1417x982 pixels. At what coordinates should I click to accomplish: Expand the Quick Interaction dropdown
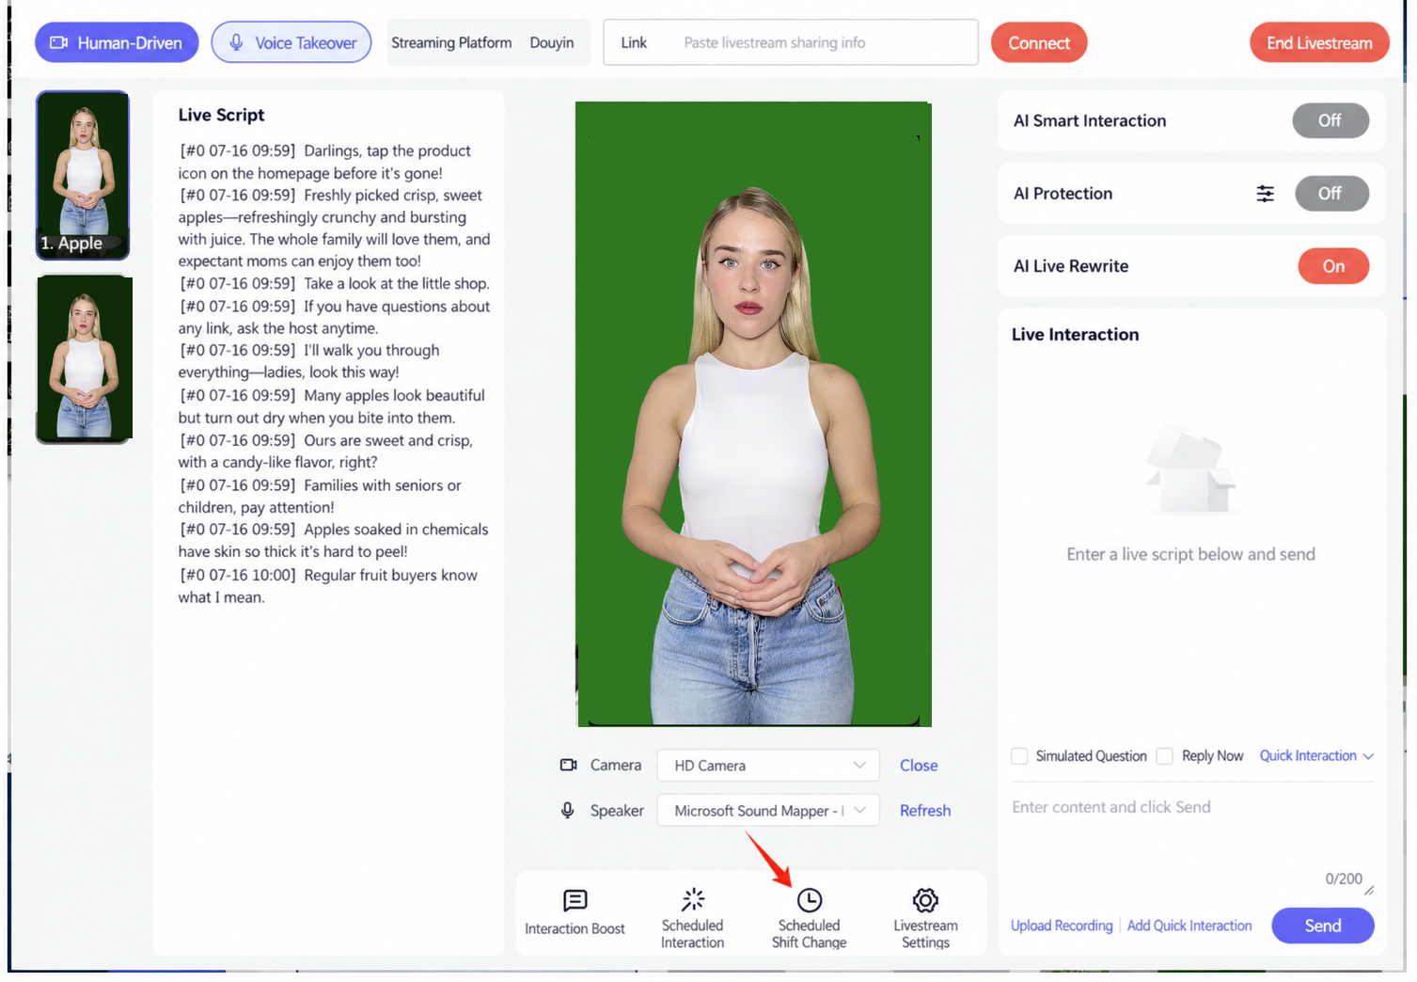[1316, 755]
